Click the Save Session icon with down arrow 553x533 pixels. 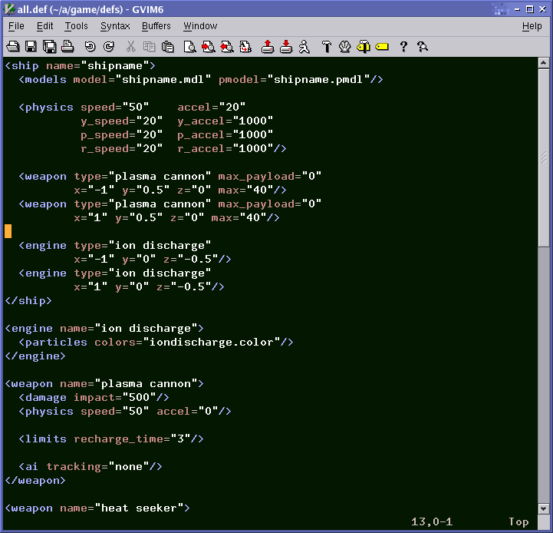tap(286, 47)
